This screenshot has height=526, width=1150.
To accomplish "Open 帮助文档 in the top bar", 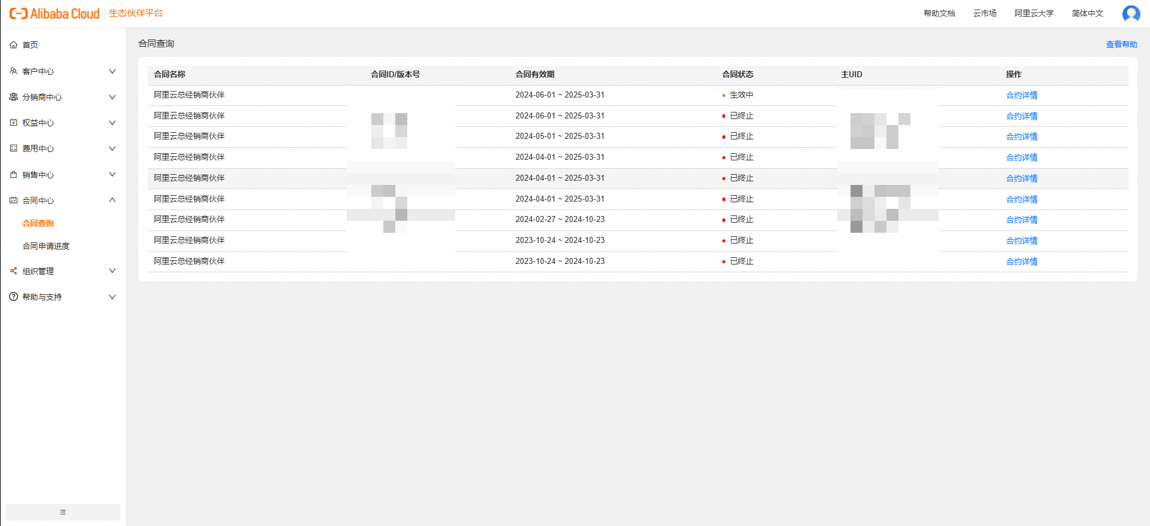I will coord(939,13).
